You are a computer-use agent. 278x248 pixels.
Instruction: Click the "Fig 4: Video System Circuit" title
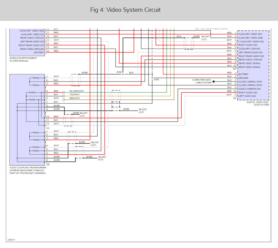point(125,10)
